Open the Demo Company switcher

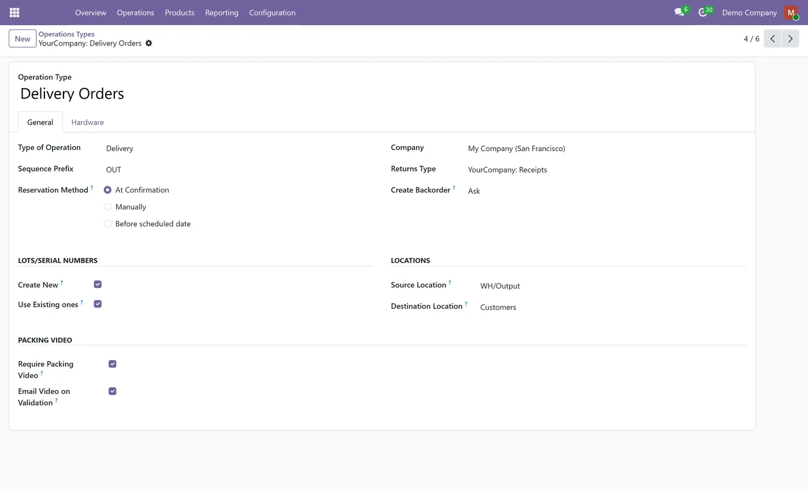point(749,12)
